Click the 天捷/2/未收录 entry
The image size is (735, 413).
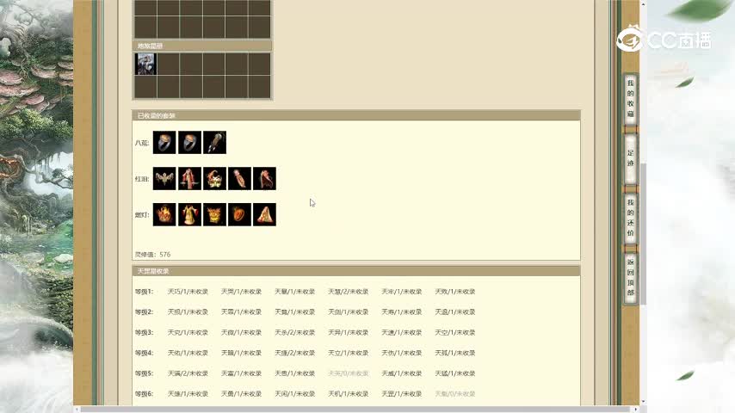294,353
